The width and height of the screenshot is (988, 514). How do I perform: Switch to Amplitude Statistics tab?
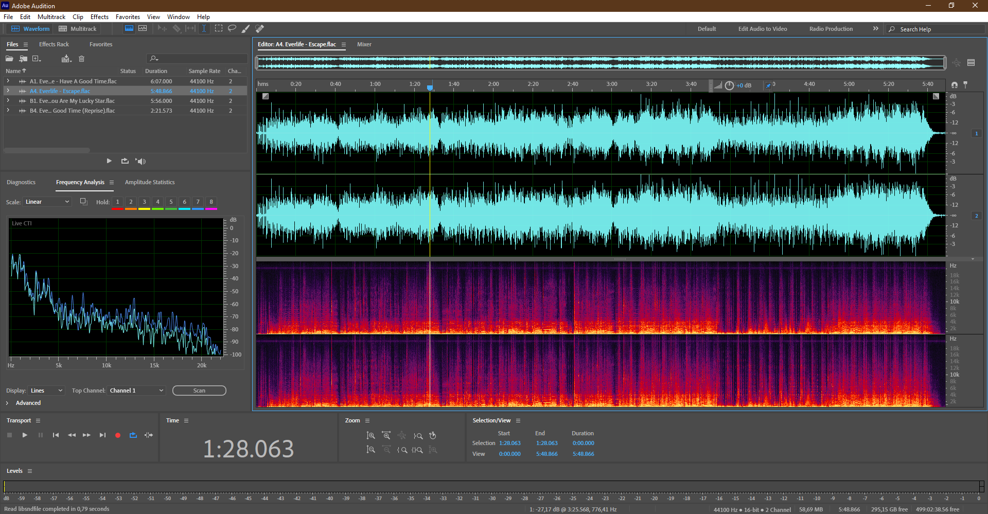(x=150, y=182)
